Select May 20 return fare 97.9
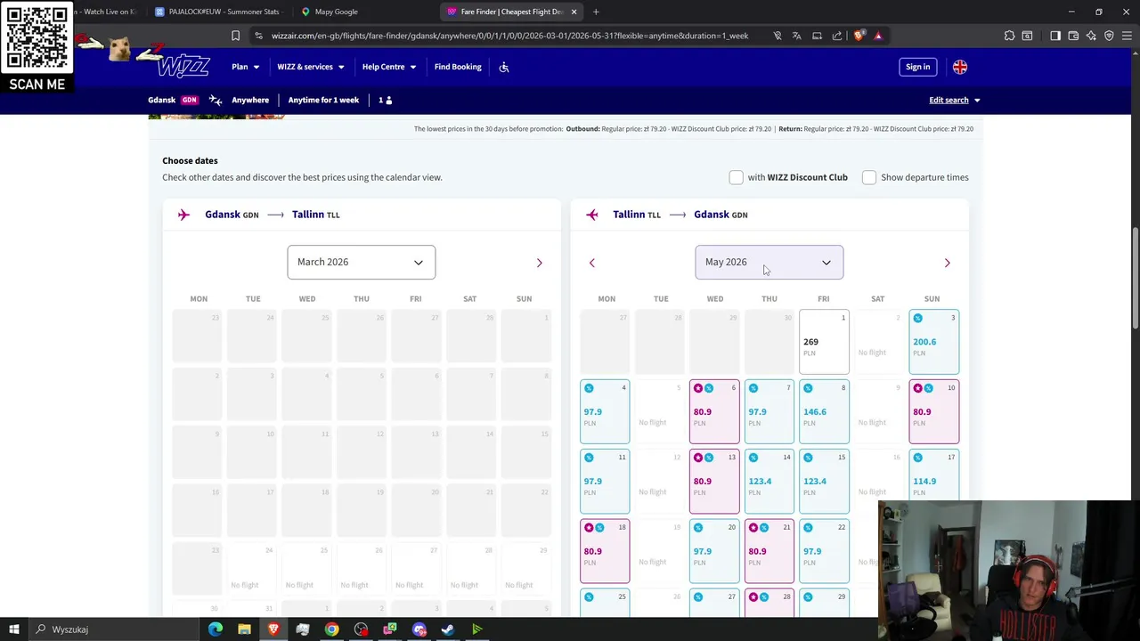 pos(714,551)
